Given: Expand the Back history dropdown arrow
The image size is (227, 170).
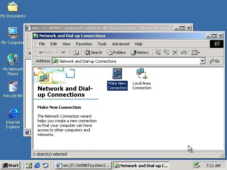Looking at the screenshot, I should pos(57,52).
